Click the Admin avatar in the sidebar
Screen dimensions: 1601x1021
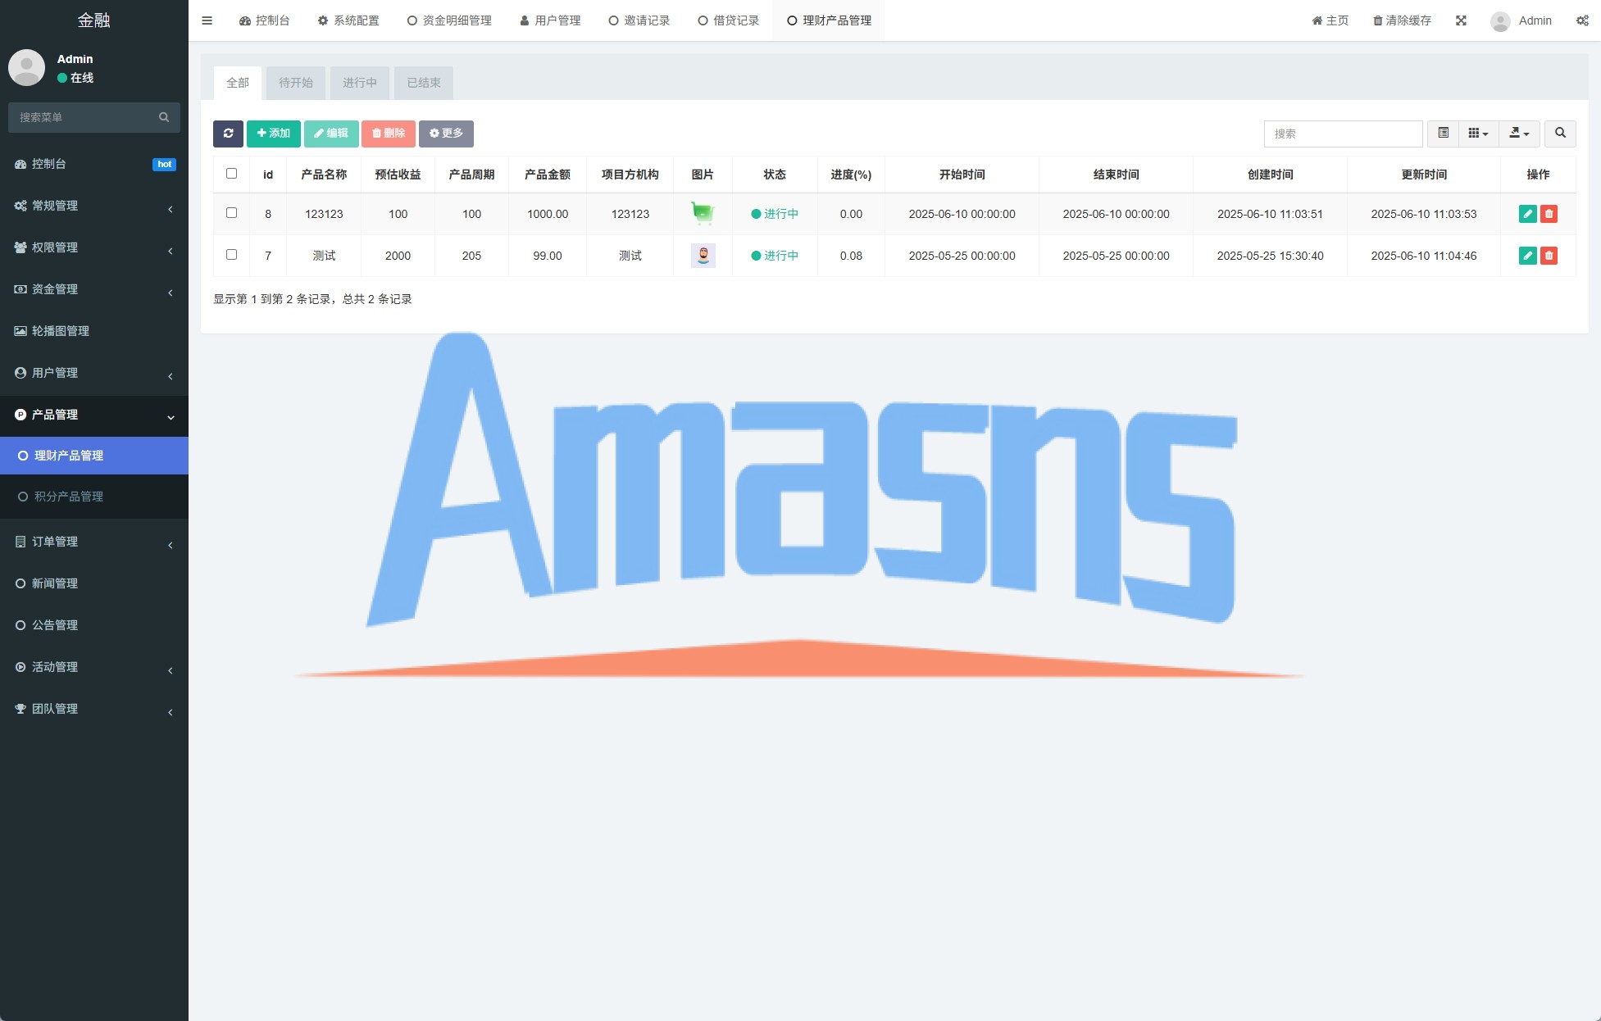point(26,67)
